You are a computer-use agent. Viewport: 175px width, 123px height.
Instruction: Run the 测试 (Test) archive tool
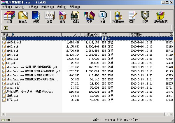36,17
